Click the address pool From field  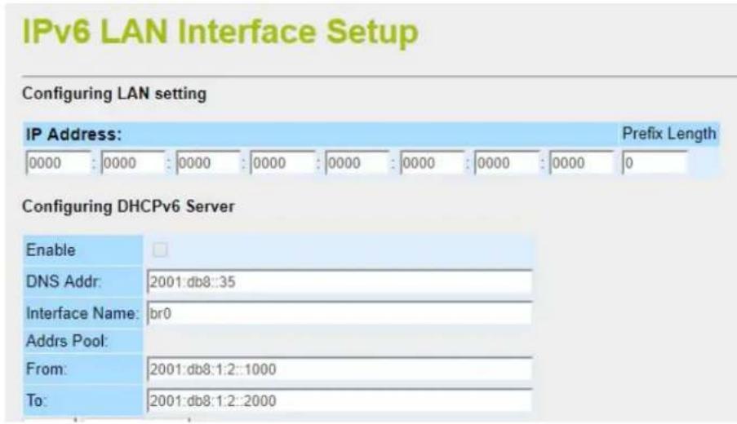click(340, 369)
